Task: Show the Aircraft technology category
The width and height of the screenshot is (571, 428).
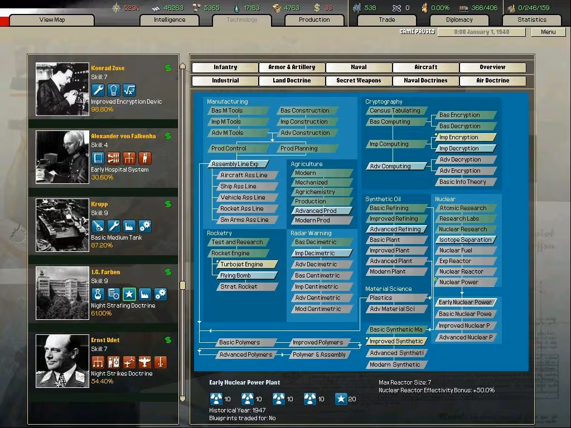Action: coord(425,67)
